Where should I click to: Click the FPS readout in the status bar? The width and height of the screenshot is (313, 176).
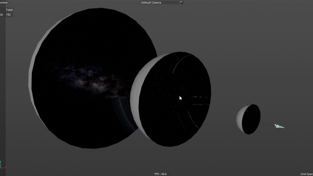160,174
